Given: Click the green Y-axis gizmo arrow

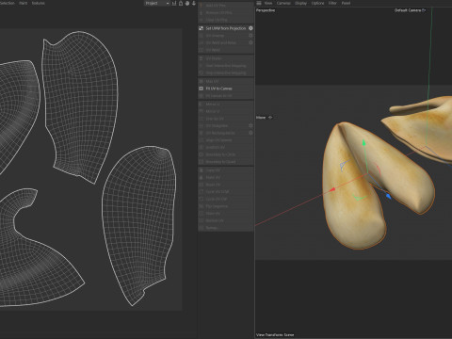Looking at the screenshot, I should click(363, 143).
